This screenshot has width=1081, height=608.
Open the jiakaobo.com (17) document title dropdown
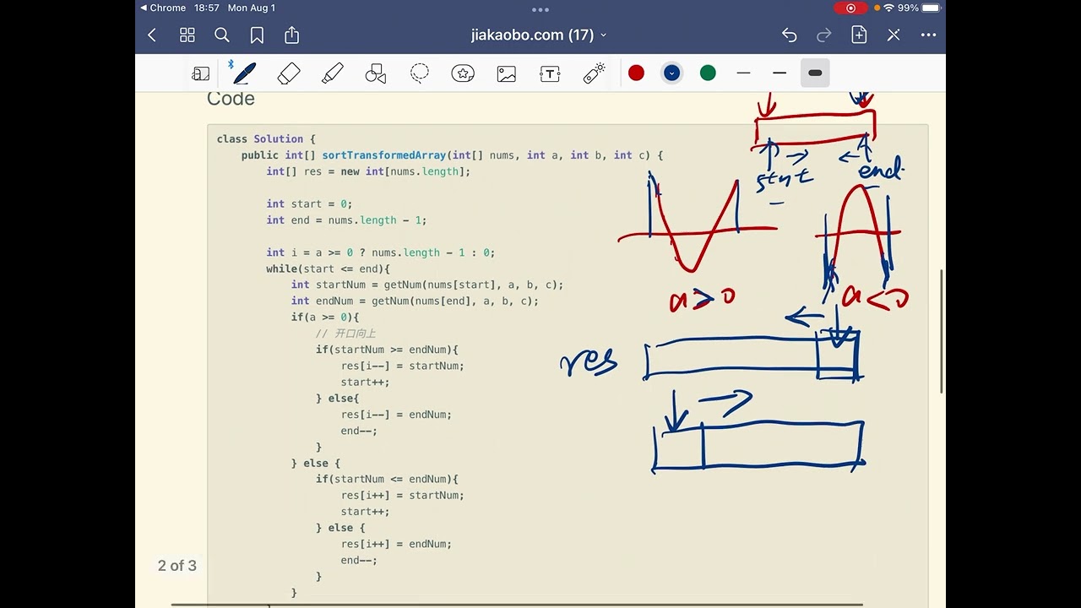click(539, 35)
